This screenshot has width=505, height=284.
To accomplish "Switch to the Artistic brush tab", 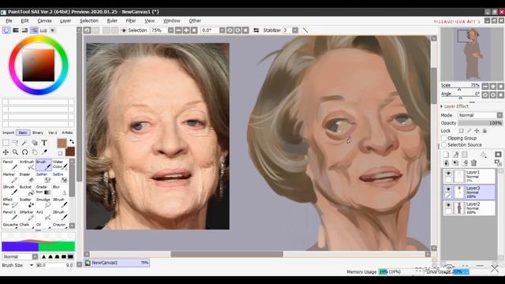I will pos(67,133).
